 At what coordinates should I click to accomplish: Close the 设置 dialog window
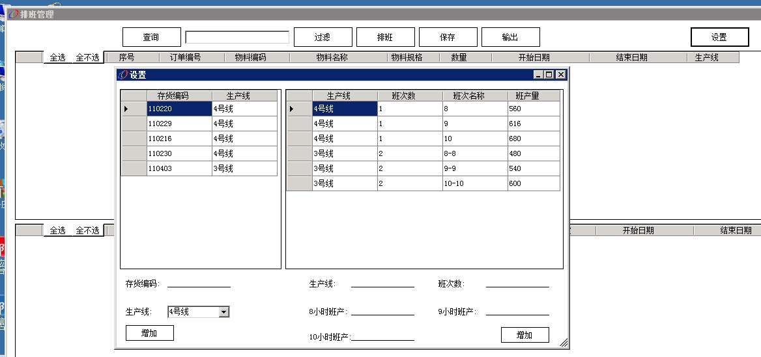560,75
